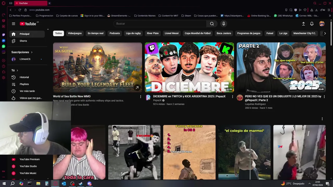Open Historial in the sidebar
This screenshot has width=333, height=187.
pos(27,77)
